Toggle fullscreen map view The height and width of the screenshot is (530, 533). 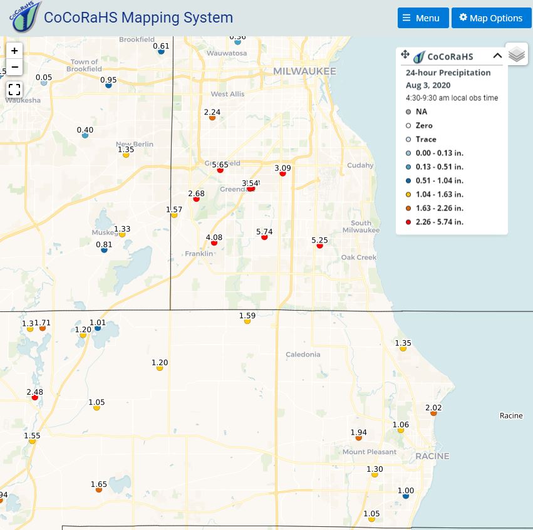pos(14,90)
